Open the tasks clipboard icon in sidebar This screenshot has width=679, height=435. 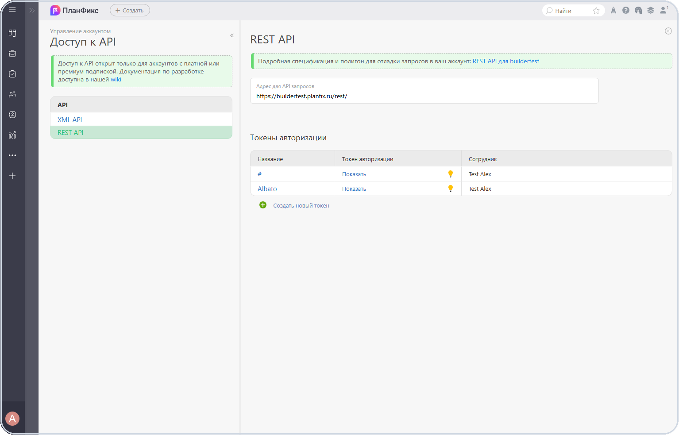coord(12,74)
